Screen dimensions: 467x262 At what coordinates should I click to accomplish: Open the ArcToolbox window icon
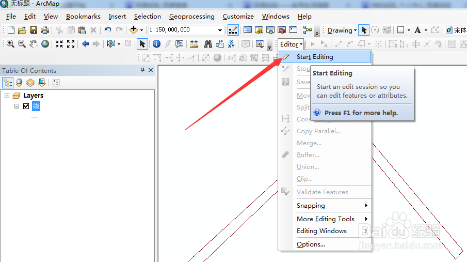pos(281,30)
